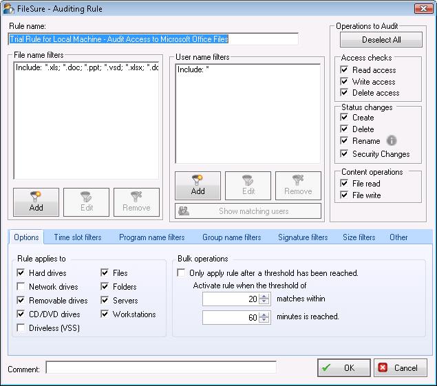Screen dimensions: 437x386
Task: Confirm with the OK button
Action: [x=344, y=368]
